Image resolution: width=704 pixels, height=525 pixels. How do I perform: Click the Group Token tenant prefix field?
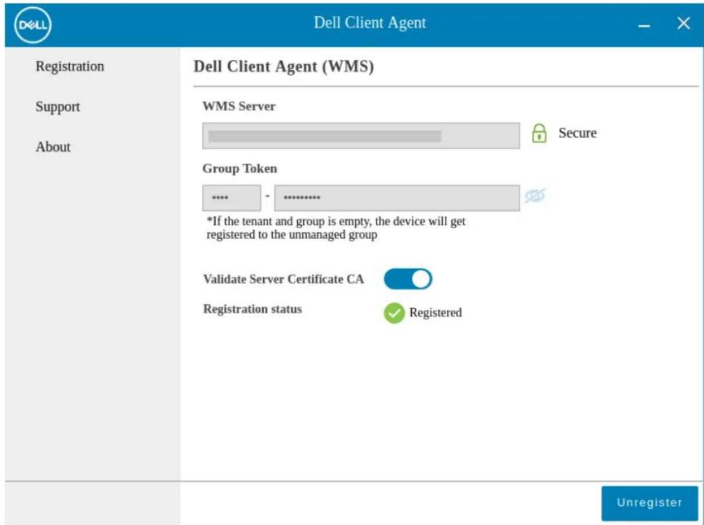[x=231, y=198]
